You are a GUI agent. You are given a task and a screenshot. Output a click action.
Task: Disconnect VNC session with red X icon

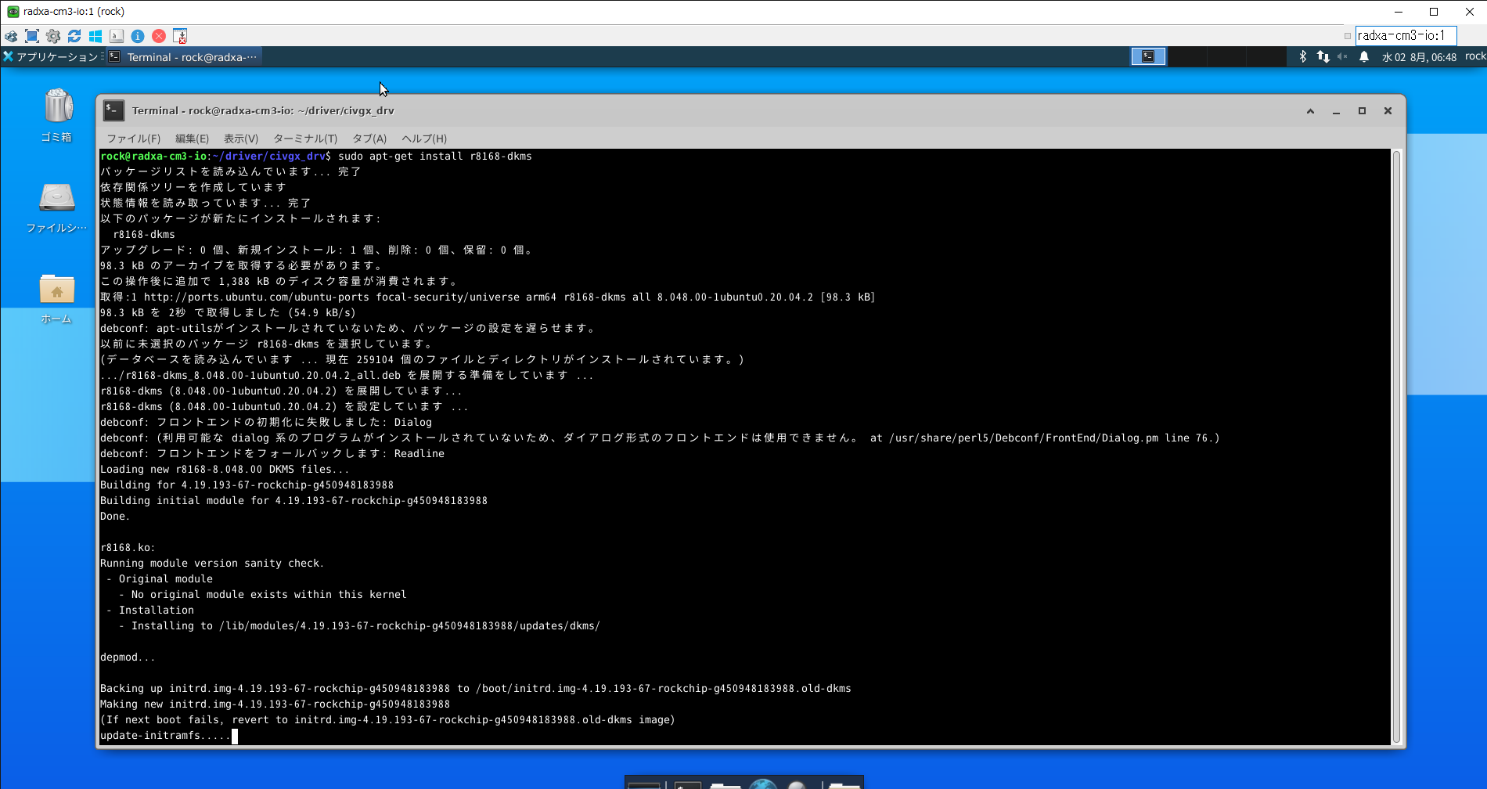coord(159,36)
